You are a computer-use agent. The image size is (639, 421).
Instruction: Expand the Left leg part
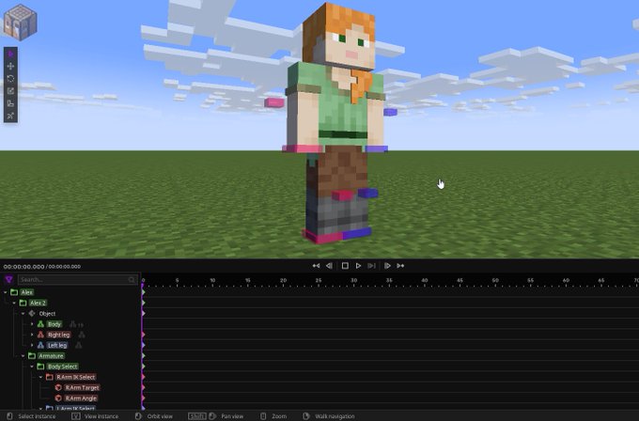pos(32,345)
